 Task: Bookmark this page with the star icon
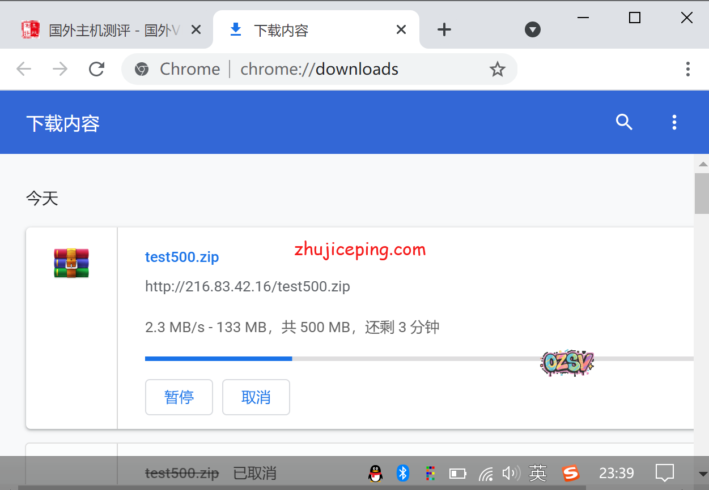click(497, 69)
